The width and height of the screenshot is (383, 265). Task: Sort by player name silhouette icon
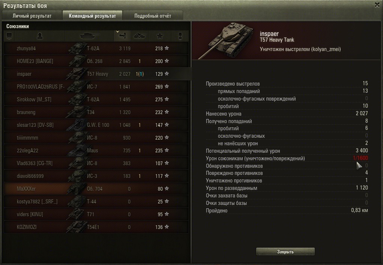point(40,36)
